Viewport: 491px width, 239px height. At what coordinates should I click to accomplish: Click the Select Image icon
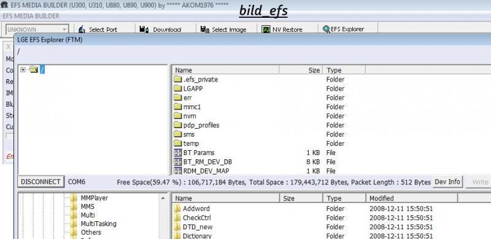click(205, 29)
